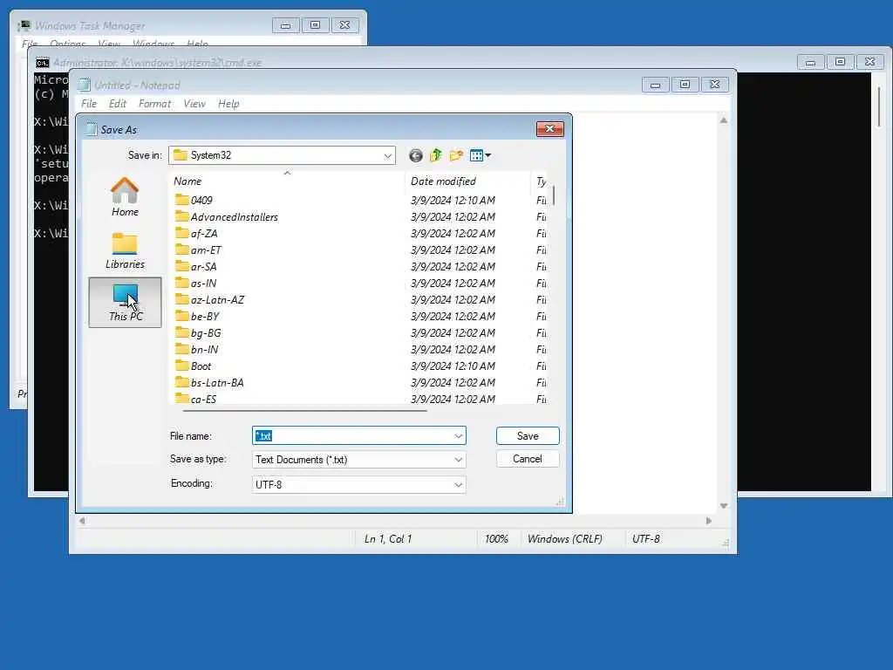Click the cmd icon in Administrator window title bar

click(43, 63)
